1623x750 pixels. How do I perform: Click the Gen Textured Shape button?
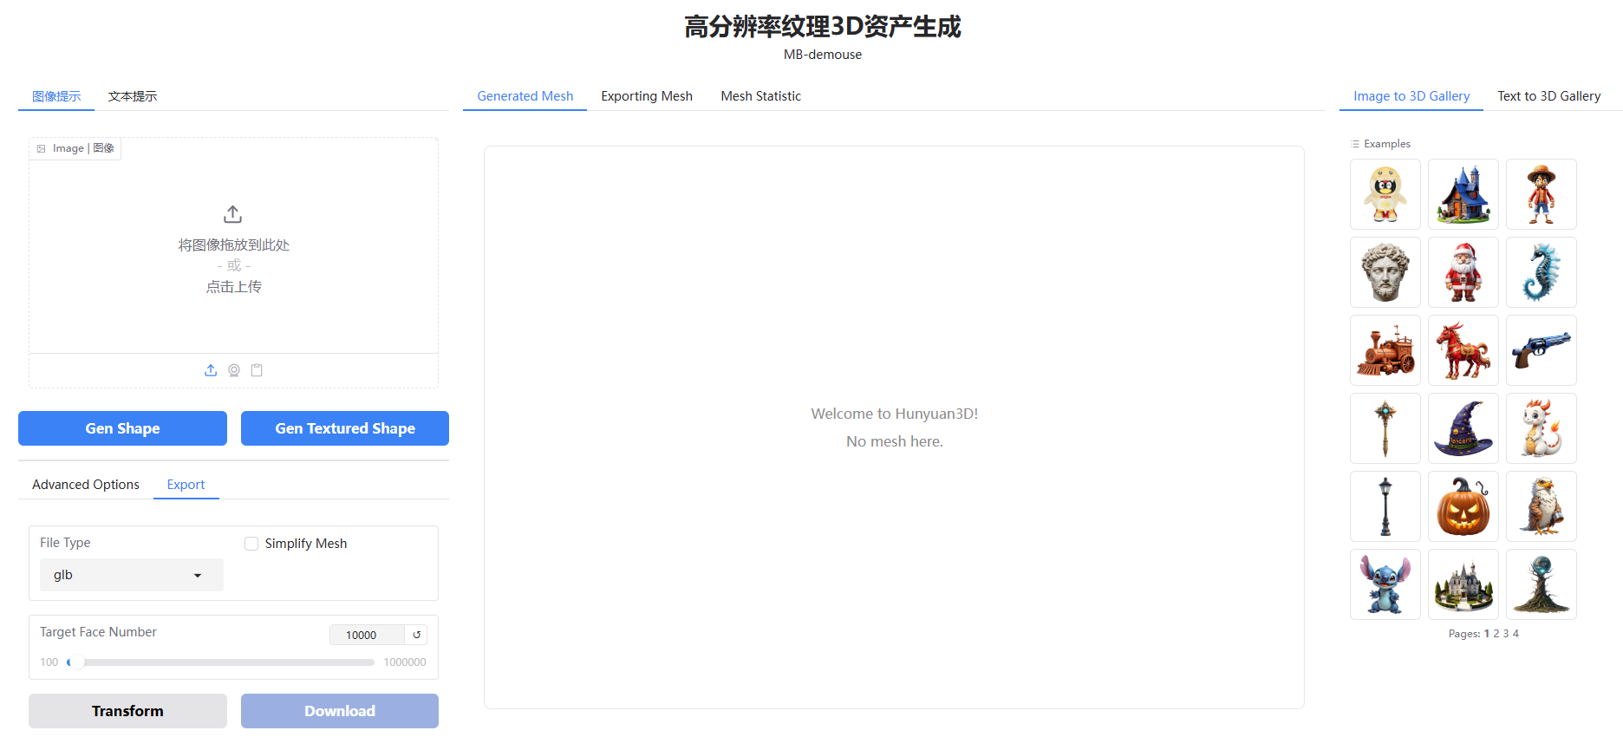[345, 428]
